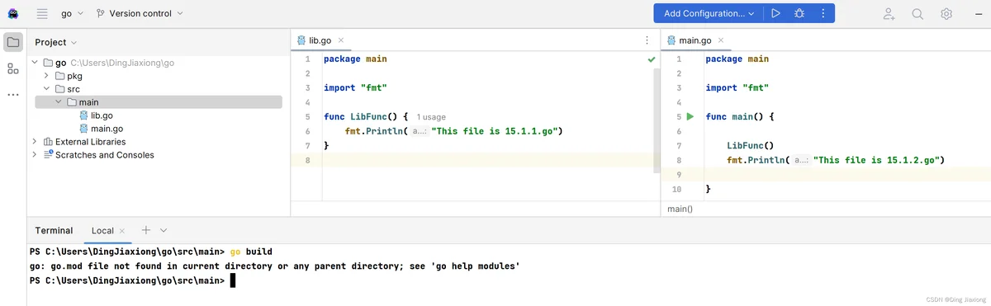
Task: Run the current configuration
Action: click(775, 13)
